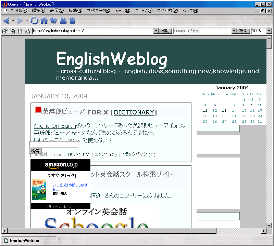
Task: Click the security padlock icon
Action: point(5,31)
